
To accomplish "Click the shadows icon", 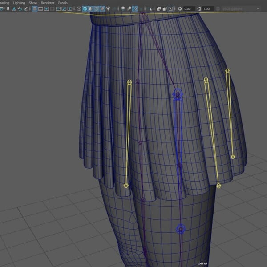I will pos(115,9).
